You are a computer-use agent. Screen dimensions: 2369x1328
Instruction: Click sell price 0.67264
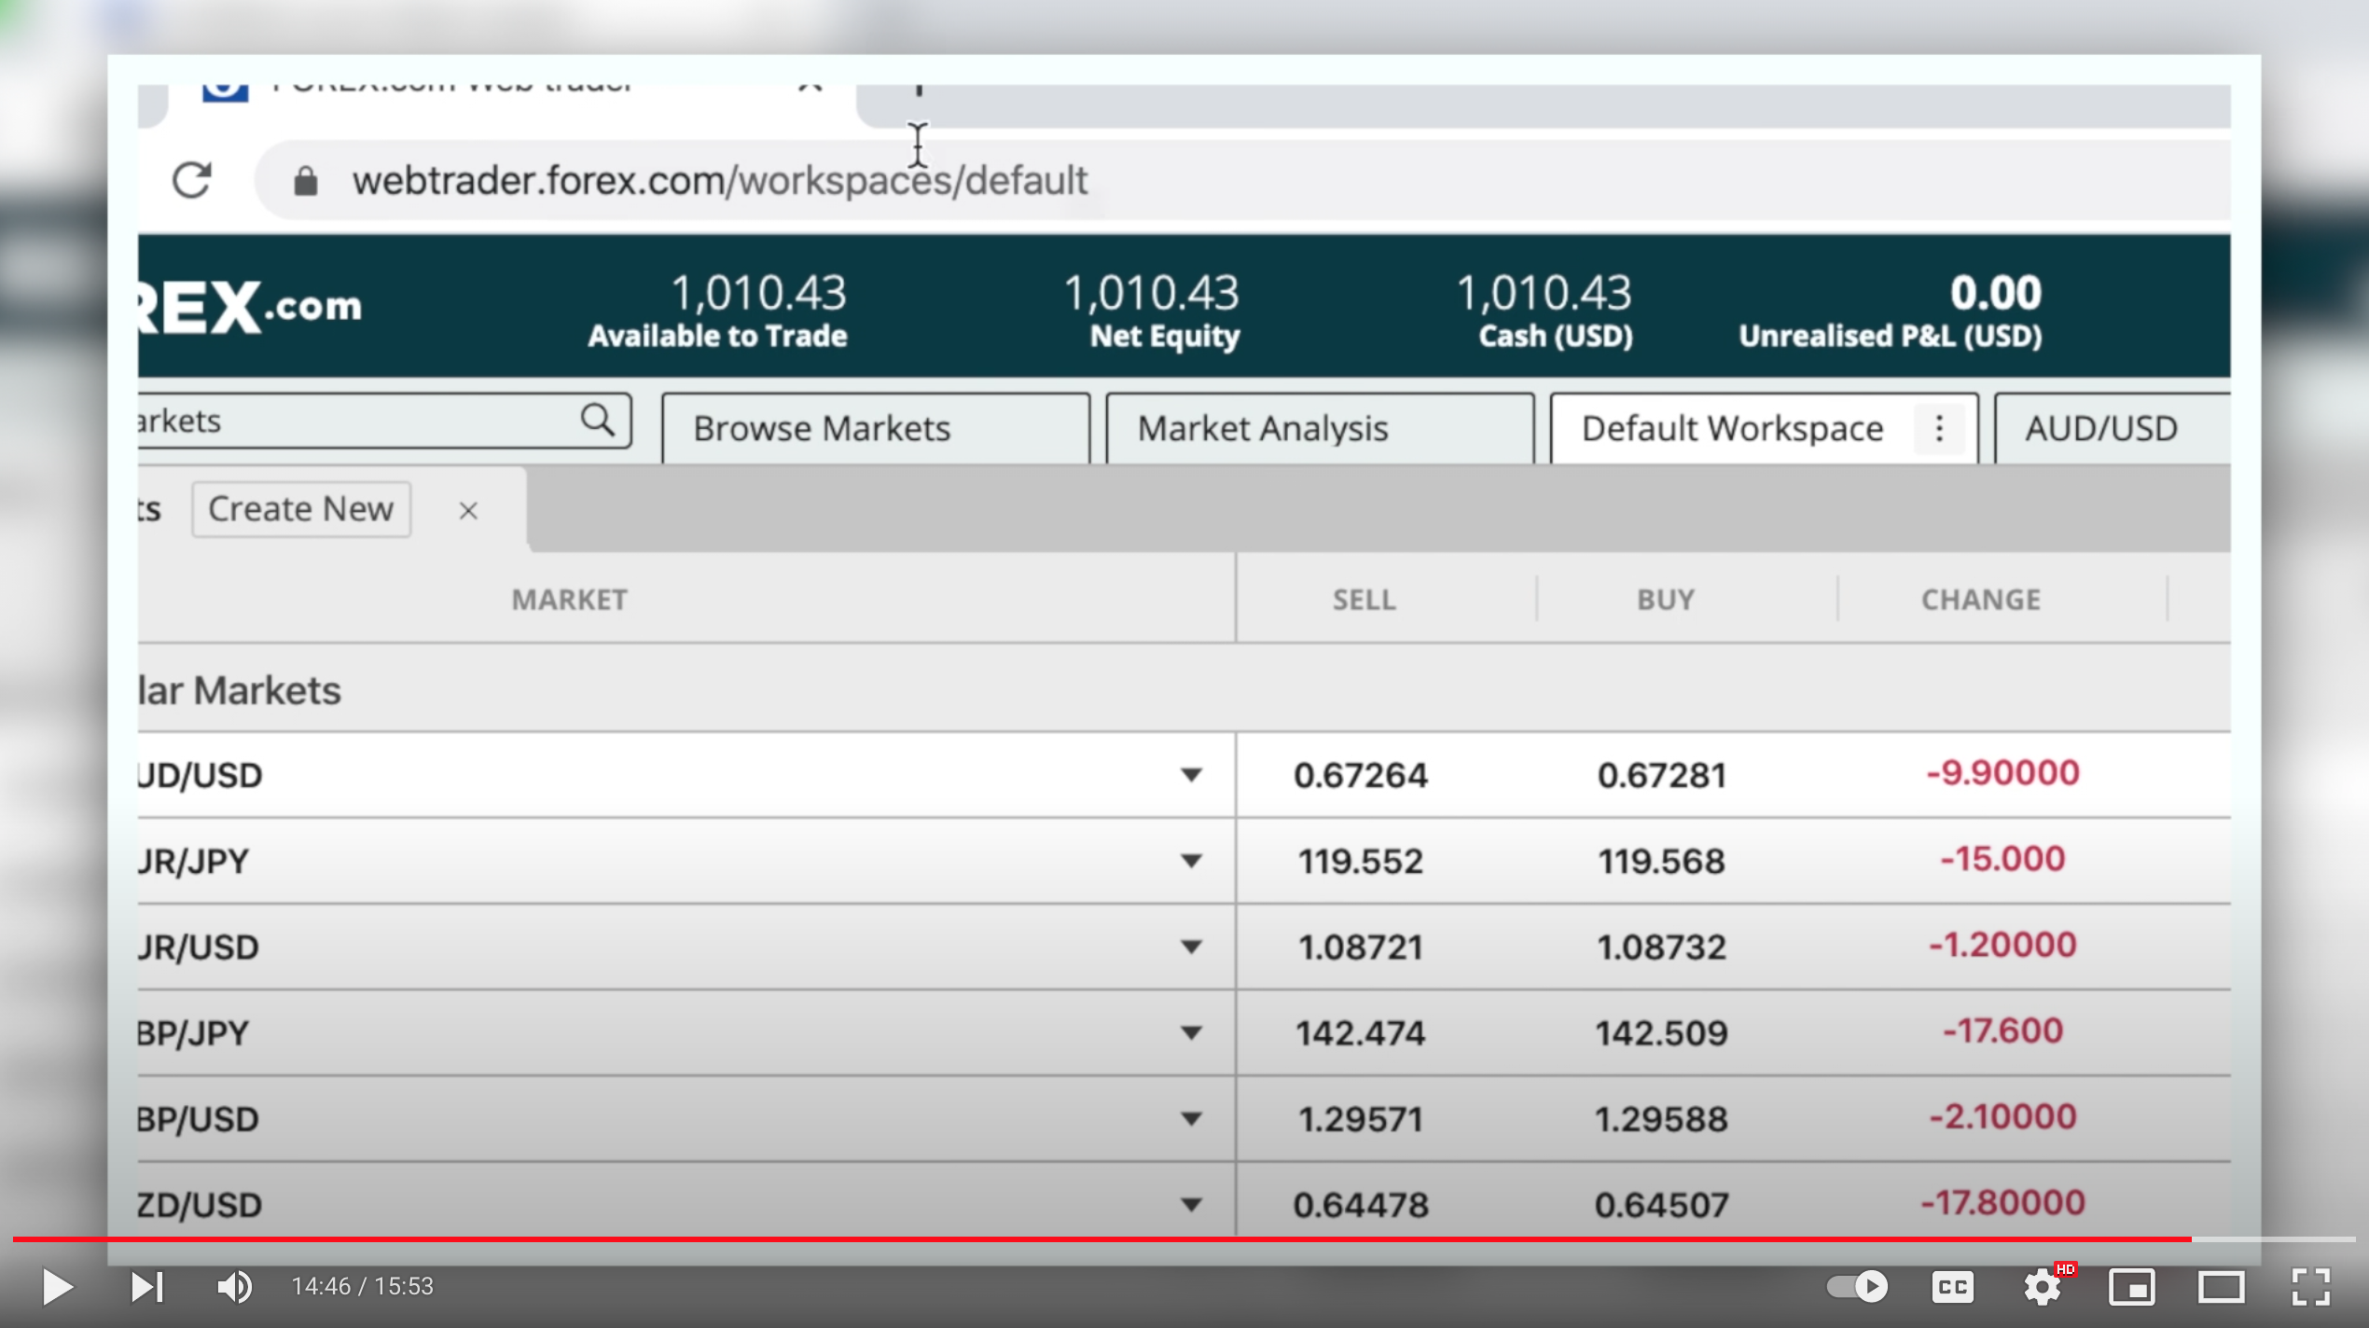[x=1361, y=775]
